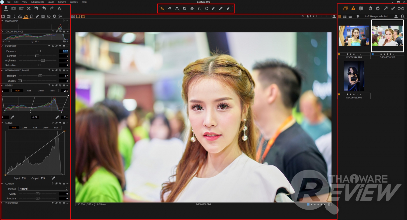Viewport: 407px width, 220px height.
Task: Open the Lens tool tab icon
Action: [x=14, y=16]
